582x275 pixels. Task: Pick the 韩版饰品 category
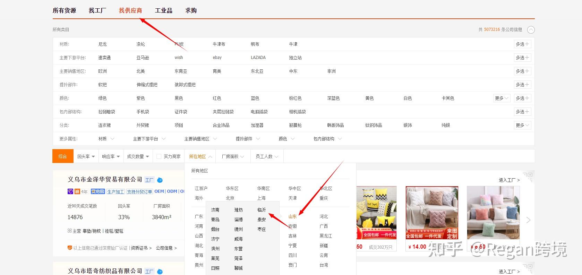pyautogui.click(x=335, y=125)
